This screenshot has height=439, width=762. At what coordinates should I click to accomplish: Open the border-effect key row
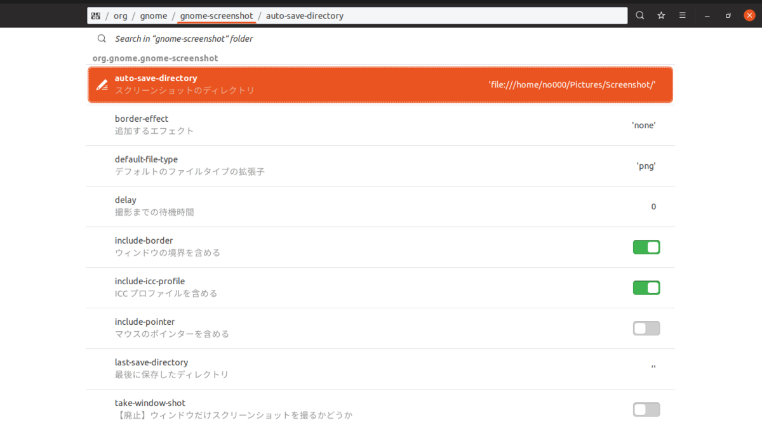(380, 126)
